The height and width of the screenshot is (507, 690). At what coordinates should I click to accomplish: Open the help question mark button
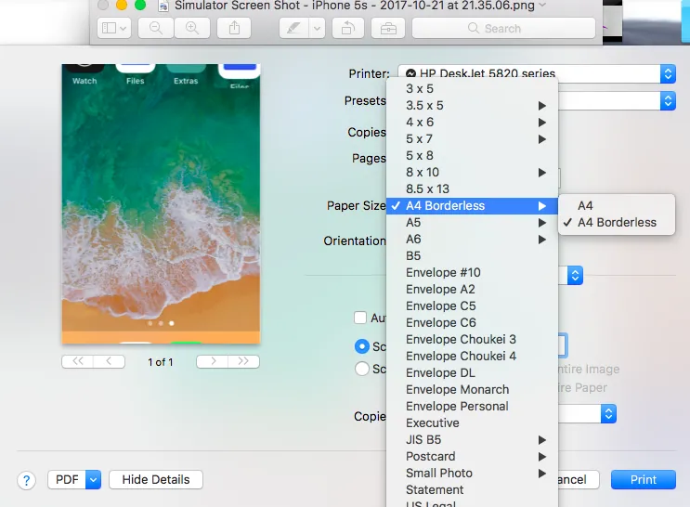[x=26, y=480]
